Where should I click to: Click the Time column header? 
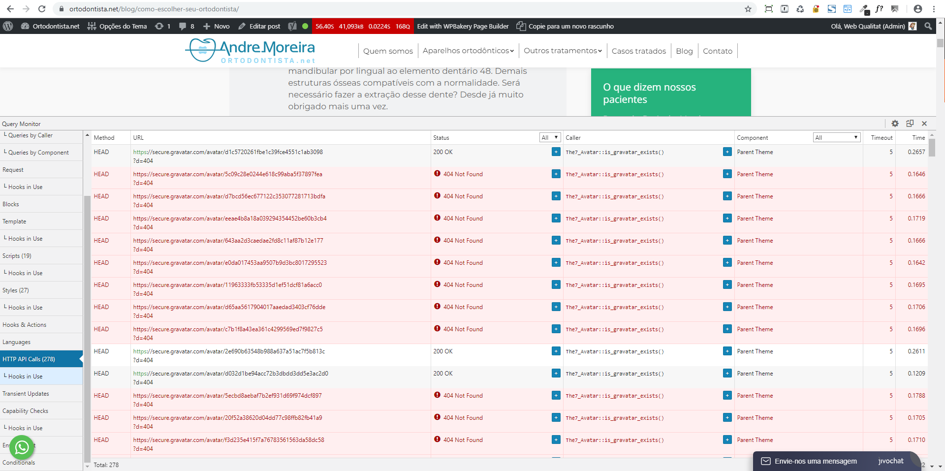[918, 138]
